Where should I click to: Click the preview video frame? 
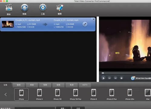pyautogui.click(x=125, y=44)
